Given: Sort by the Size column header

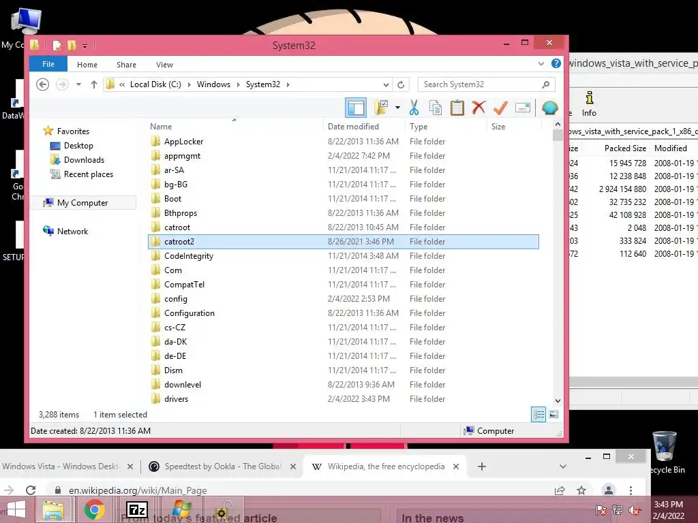Looking at the screenshot, I should [498, 127].
